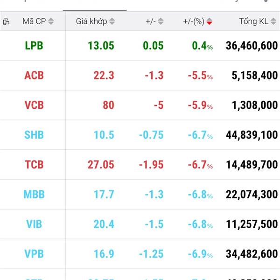
Task: Open VIB stock symbol
Action: pos(34,224)
